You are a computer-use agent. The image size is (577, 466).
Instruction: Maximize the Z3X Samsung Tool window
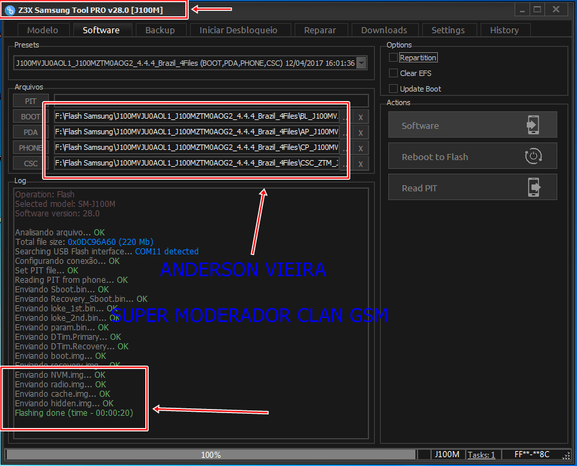pos(537,10)
